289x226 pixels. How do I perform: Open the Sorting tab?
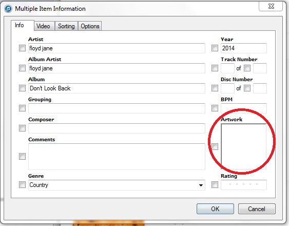pos(66,26)
